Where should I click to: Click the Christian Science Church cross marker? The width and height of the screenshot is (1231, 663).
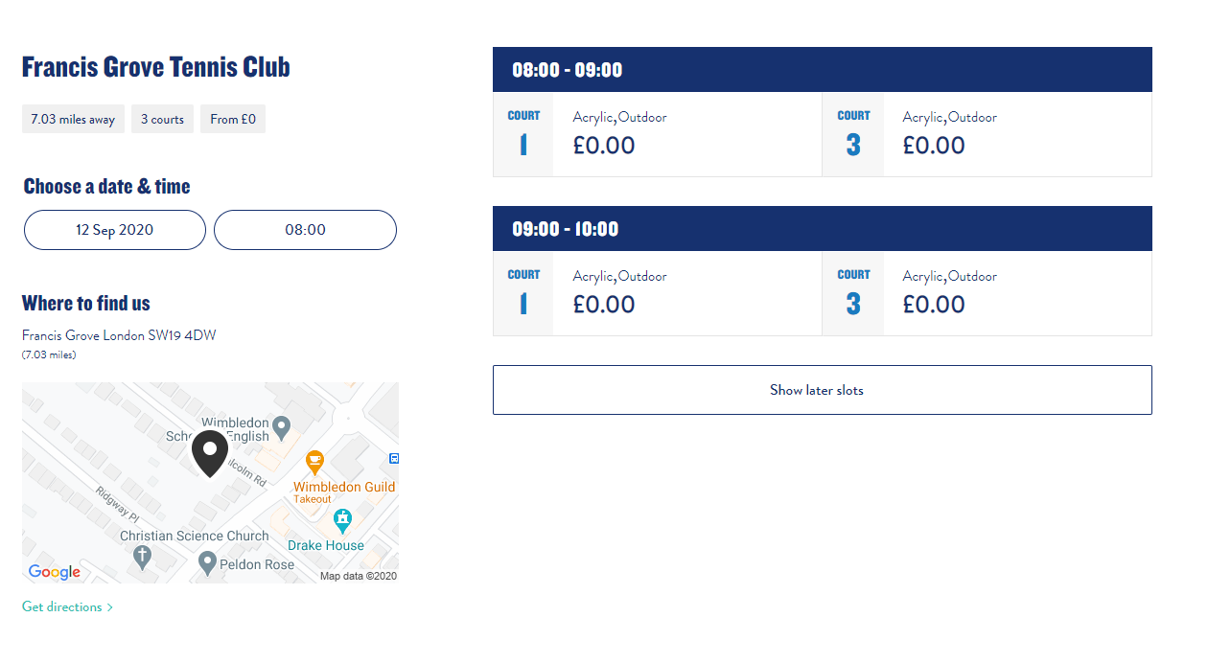(142, 557)
